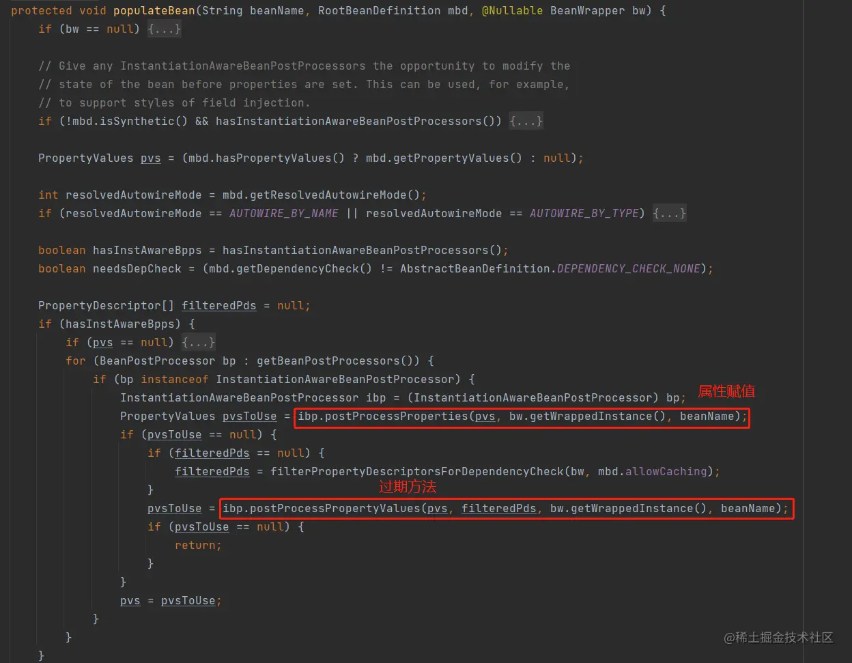This screenshot has height=663, width=852.
Task: Click pvsToUse in PropertyValues declaration
Action: click(250, 417)
